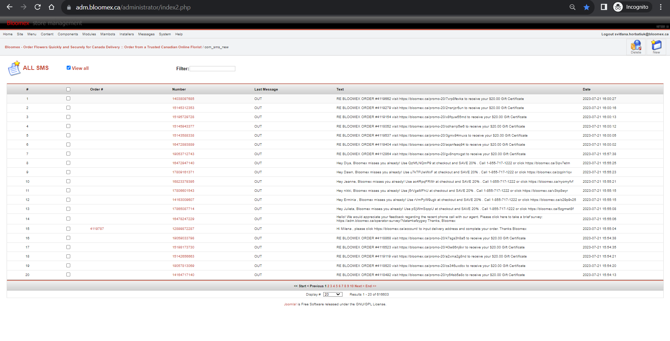
Task: Click the Incognito profile indicator
Action: coord(632,7)
